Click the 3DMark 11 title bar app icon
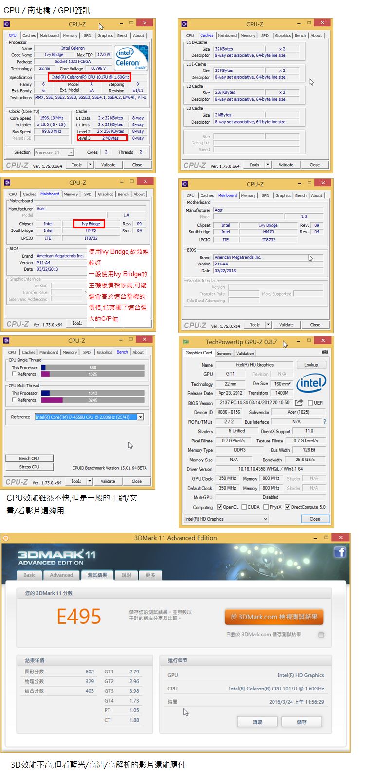 point(6,538)
